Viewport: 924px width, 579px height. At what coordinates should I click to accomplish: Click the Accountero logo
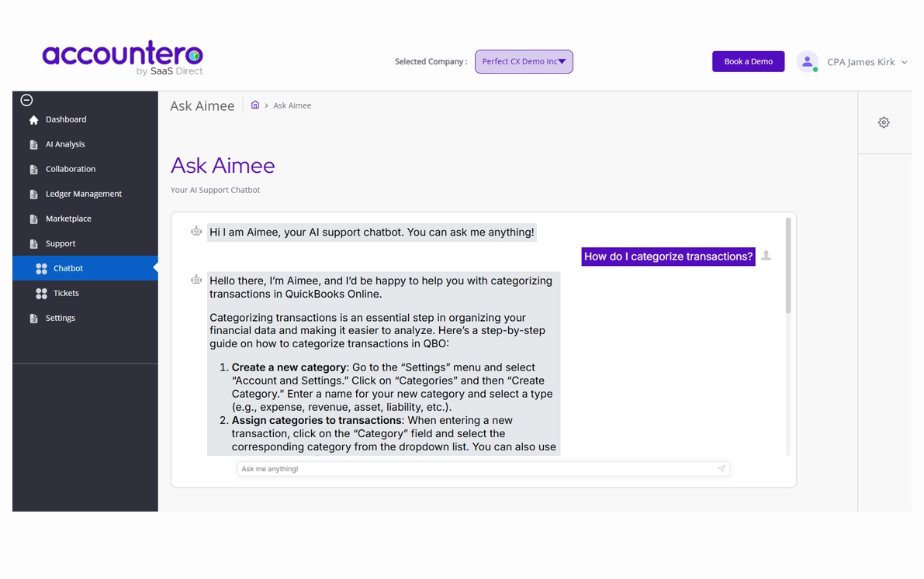(123, 58)
